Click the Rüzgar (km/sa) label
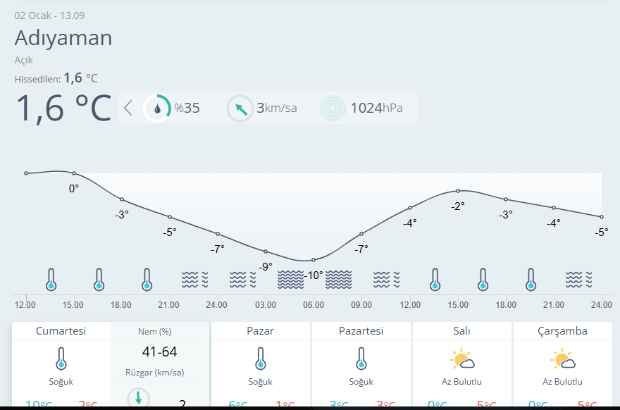620x410 pixels. point(154,373)
